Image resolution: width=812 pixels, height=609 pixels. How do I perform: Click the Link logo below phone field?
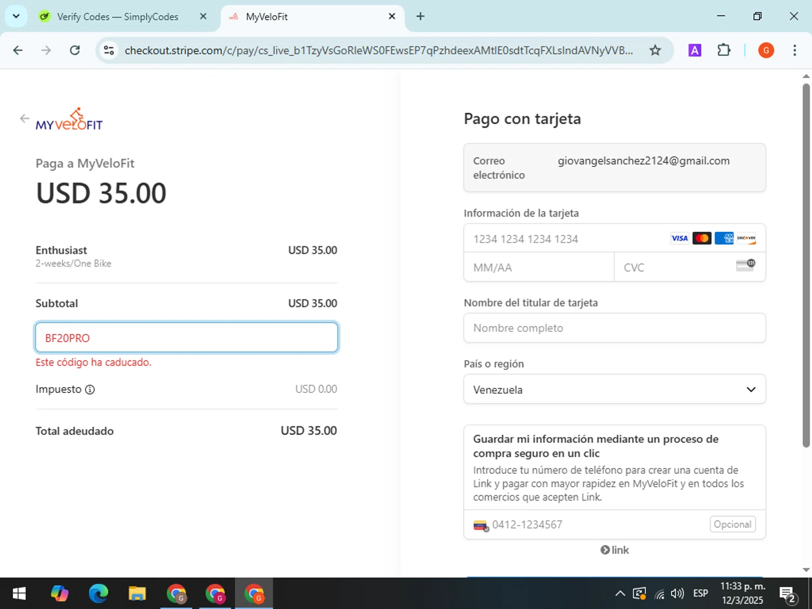coord(614,550)
